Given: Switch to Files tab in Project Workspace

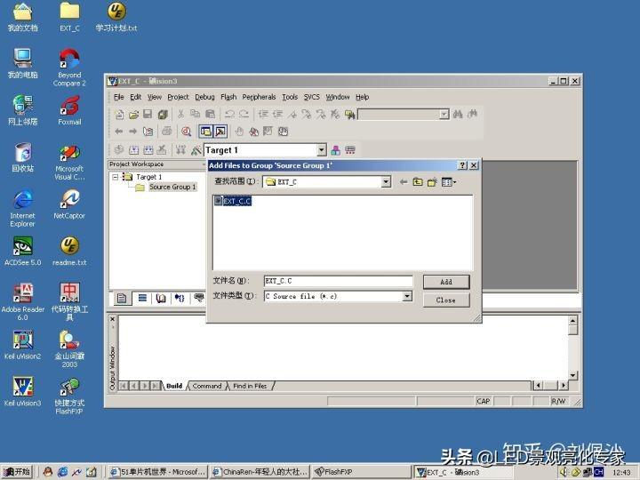Looking at the screenshot, I should (x=122, y=299).
